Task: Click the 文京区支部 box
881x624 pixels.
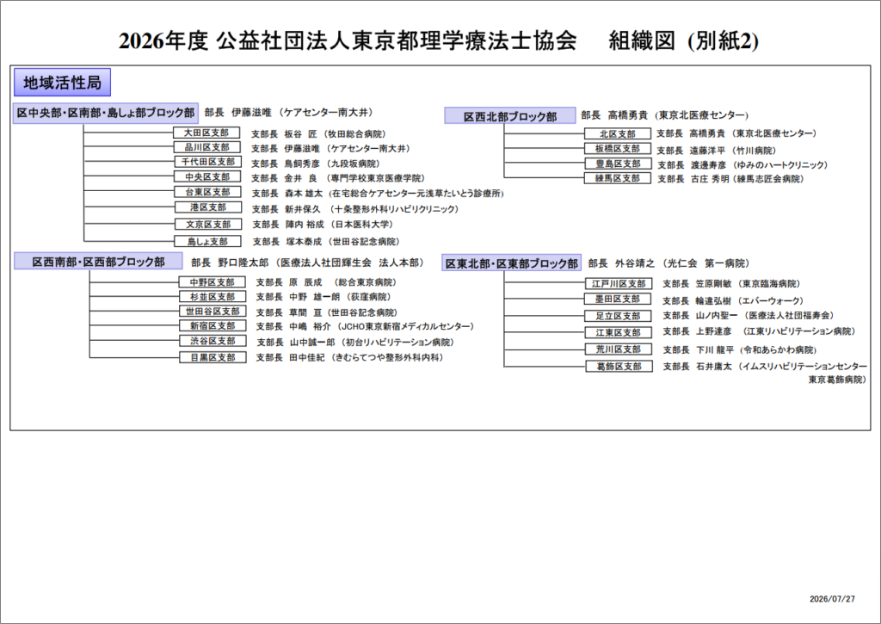Action: (x=208, y=224)
